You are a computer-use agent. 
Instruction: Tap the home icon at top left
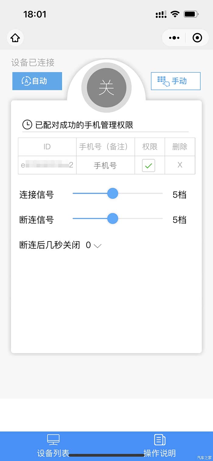[15, 38]
